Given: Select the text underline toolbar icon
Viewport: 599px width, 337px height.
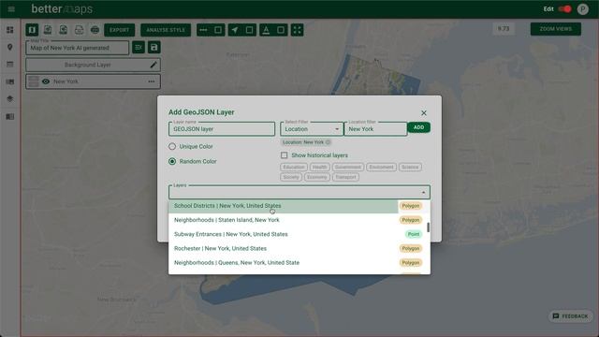Looking at the screenshot, I should 266,30.
